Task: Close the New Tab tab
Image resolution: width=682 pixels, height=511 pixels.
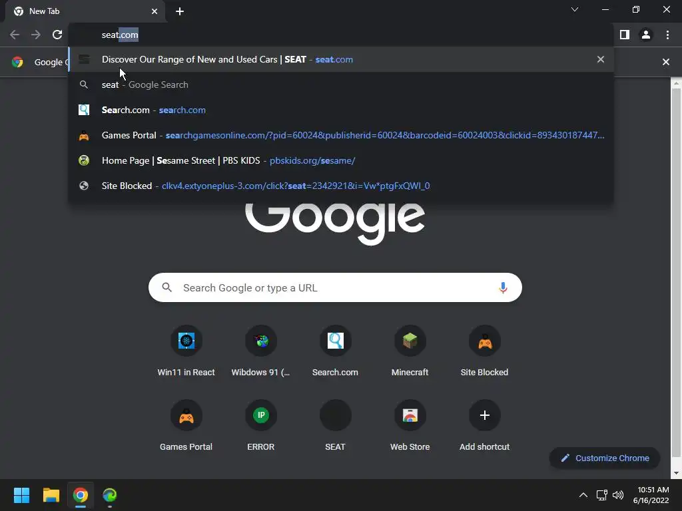Action: (x=155, y=11)
